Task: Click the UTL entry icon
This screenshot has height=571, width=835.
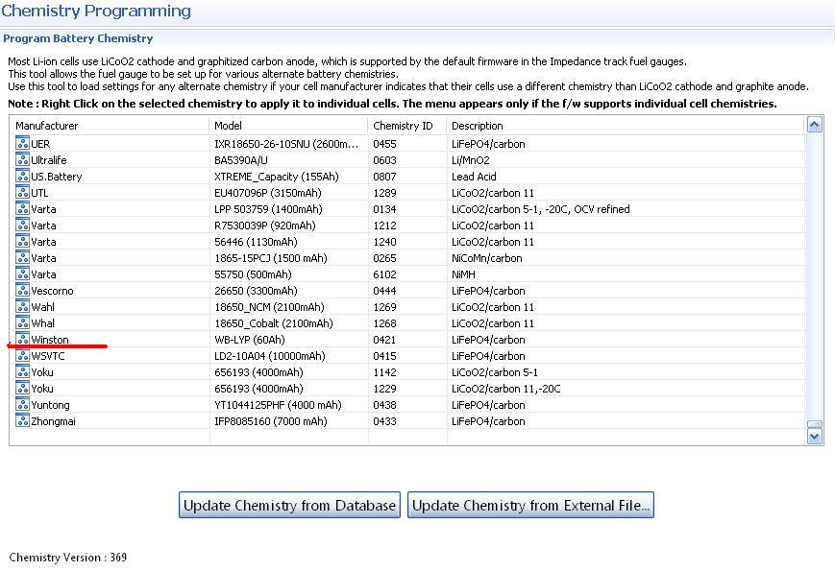Action: coord(22,193)
